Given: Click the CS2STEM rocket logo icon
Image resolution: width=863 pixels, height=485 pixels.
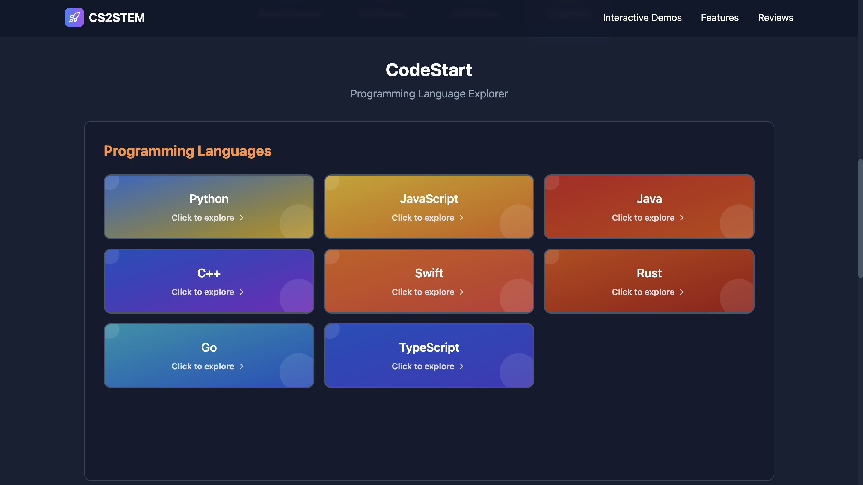Looking at the screenshot, I should point(74,17).
